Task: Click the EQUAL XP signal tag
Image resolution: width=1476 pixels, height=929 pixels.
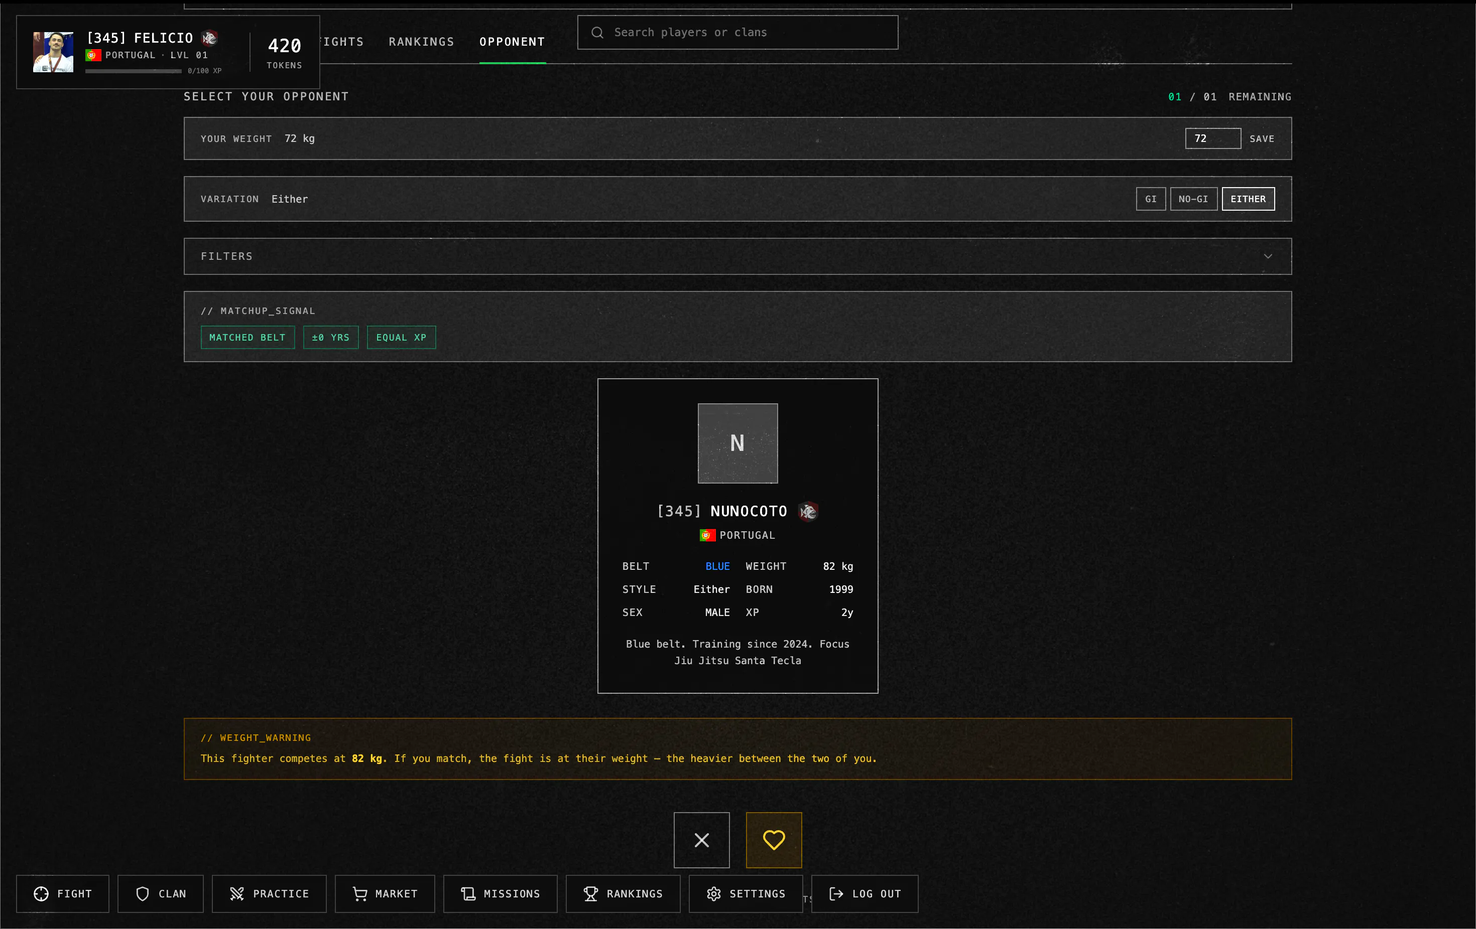Action: (x=402, y=338)
